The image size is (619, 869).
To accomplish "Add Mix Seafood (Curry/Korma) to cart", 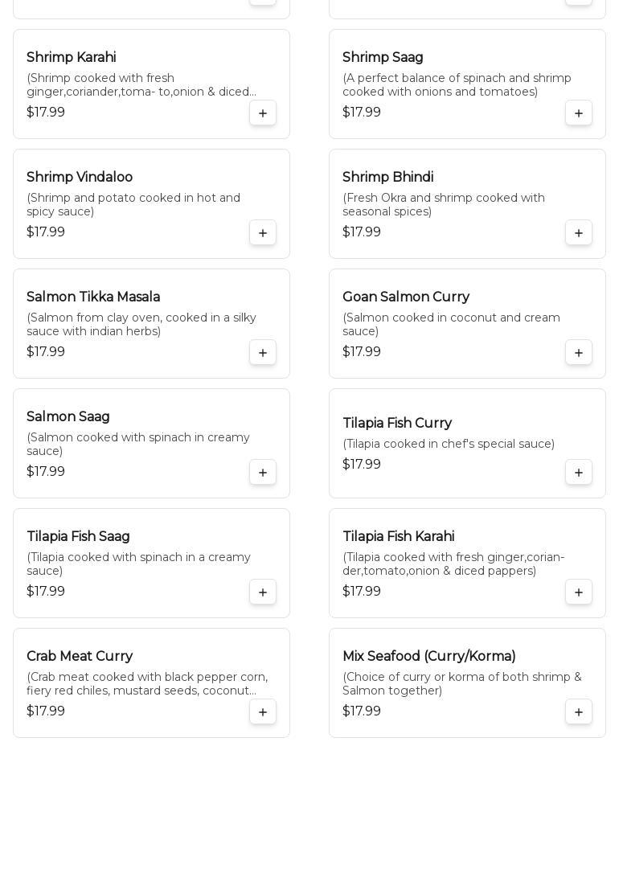I will pyautogui.click(x=579, y=712).
